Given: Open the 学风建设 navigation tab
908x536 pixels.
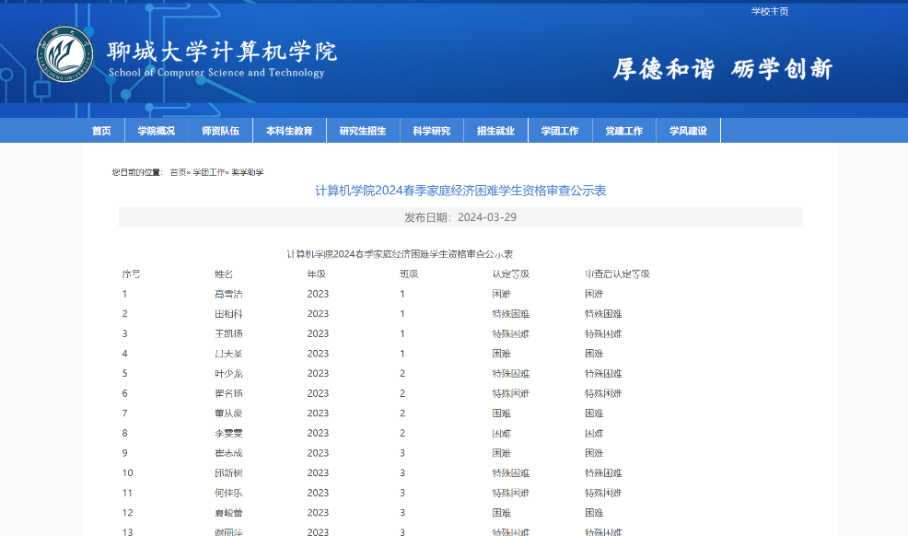Looking at the screenshot, I should pos(688,131).
